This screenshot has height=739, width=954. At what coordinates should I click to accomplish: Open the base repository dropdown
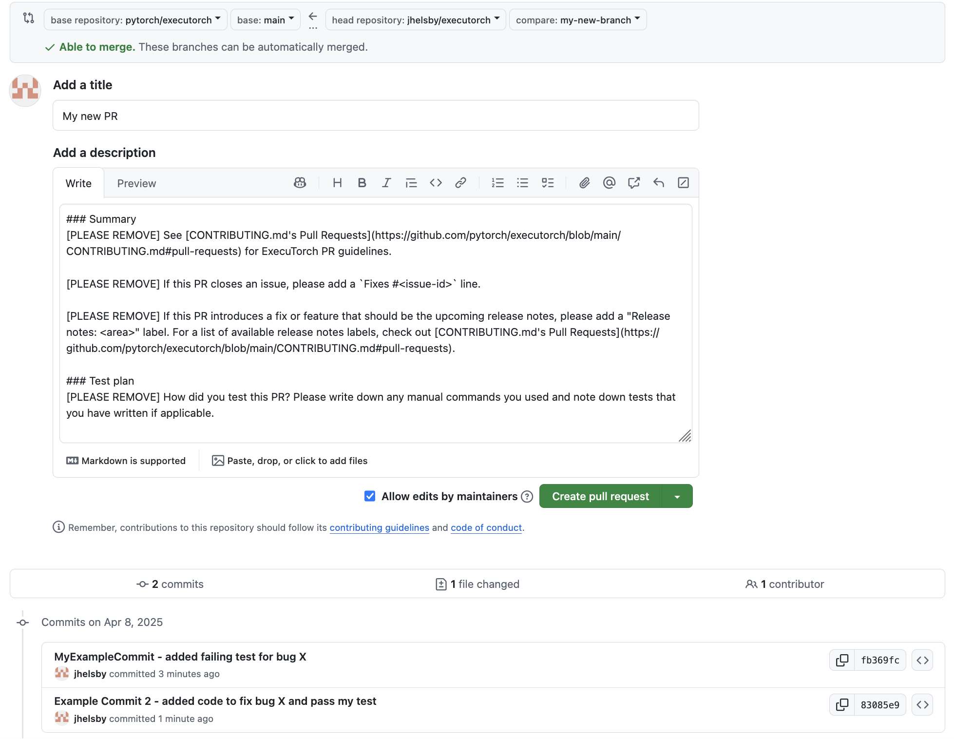coord(135,20)
